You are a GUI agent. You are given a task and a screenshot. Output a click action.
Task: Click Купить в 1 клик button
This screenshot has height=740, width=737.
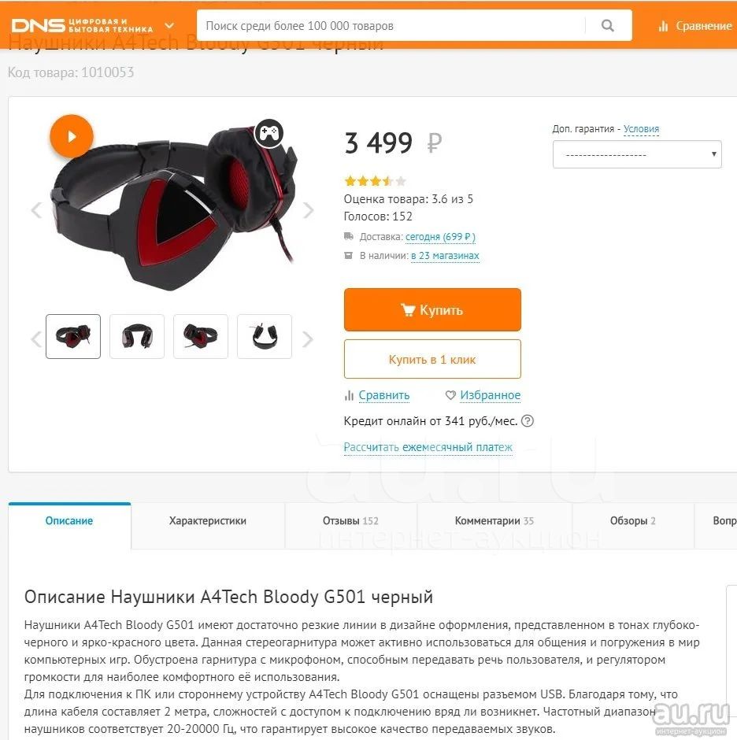(x=432, y=359)
